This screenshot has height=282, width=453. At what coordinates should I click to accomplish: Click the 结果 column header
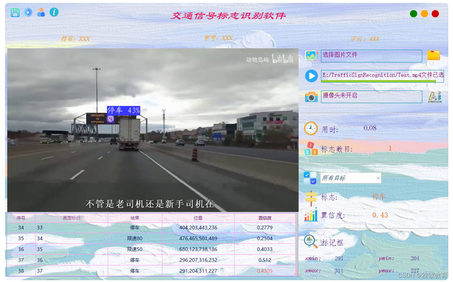[135, 218]
